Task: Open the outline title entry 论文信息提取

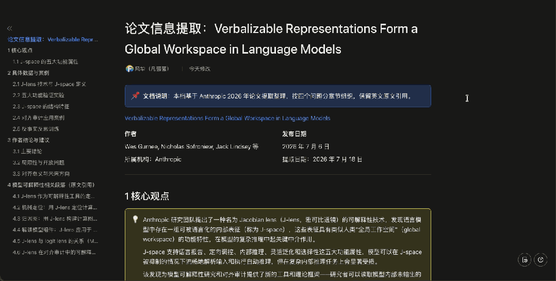Action: click(x=53, y=39)
